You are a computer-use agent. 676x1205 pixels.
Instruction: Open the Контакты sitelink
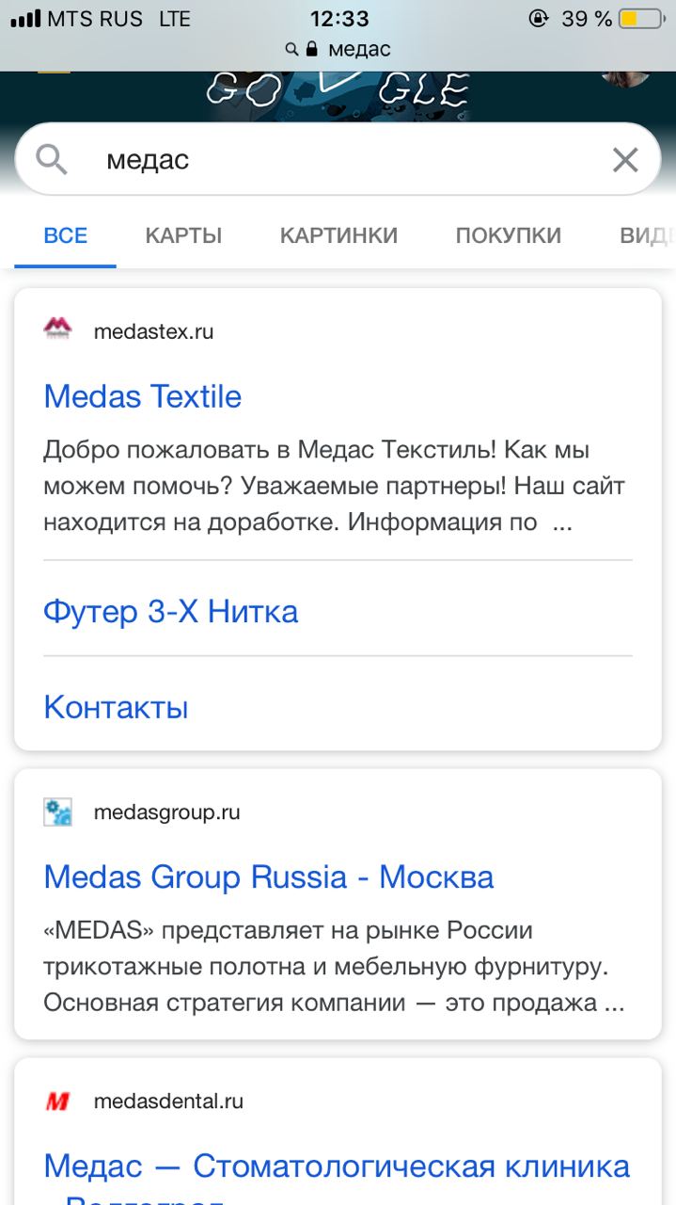tap(117, 707)
